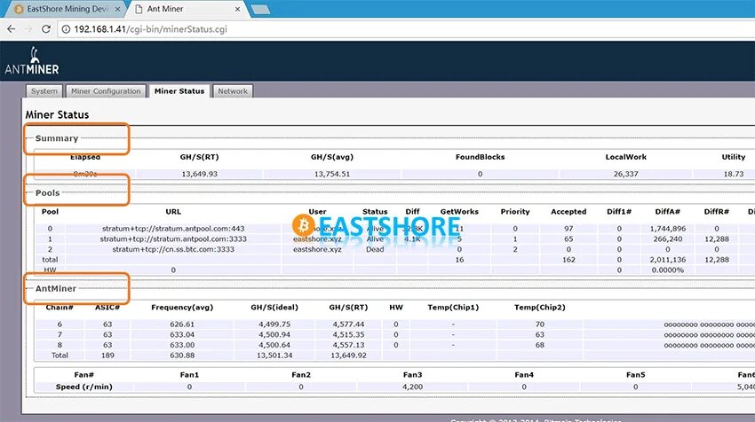The height and width of the screenshot is (422, 755).
Task: Click the stratum.antpool.com:443 pool URL
Action: [173, 229]
